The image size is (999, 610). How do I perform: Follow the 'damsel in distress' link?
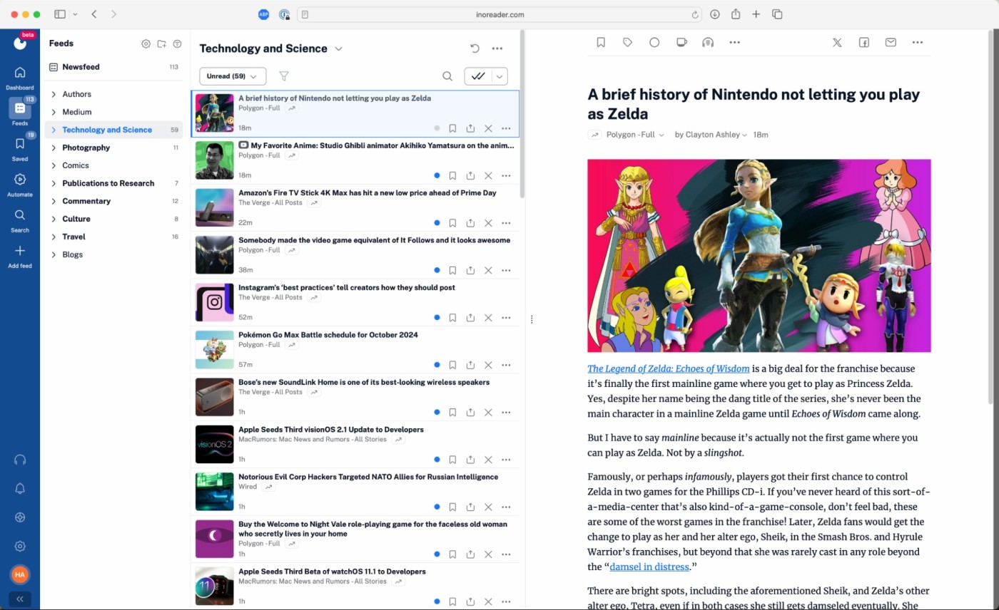click(649, 567)
